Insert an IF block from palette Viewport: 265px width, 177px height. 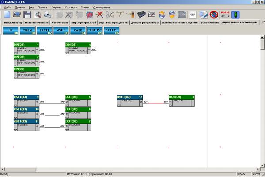pos(10,30)
